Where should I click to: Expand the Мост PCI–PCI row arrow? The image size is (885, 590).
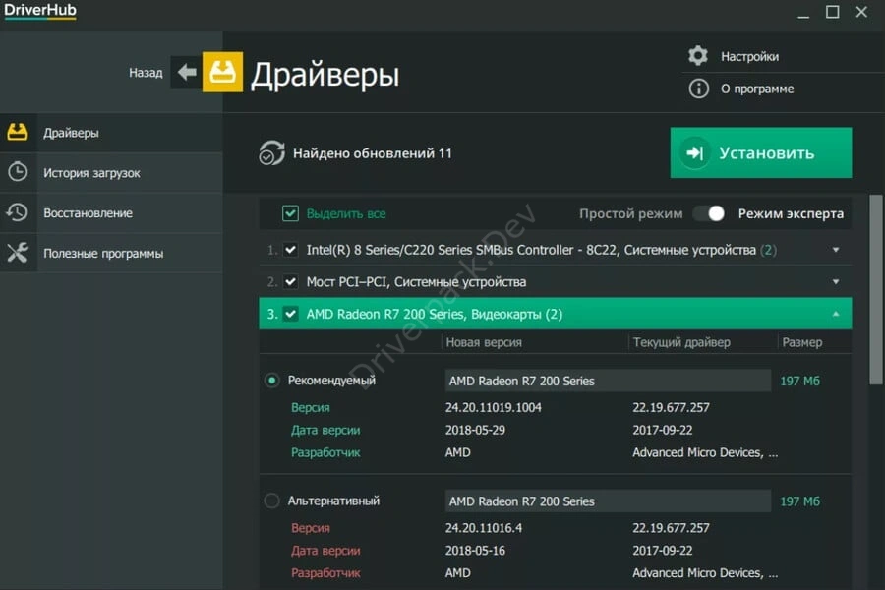836,281
